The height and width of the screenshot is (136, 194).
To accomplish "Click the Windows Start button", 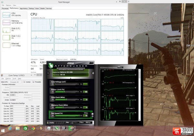I will [x=3, y=131].
